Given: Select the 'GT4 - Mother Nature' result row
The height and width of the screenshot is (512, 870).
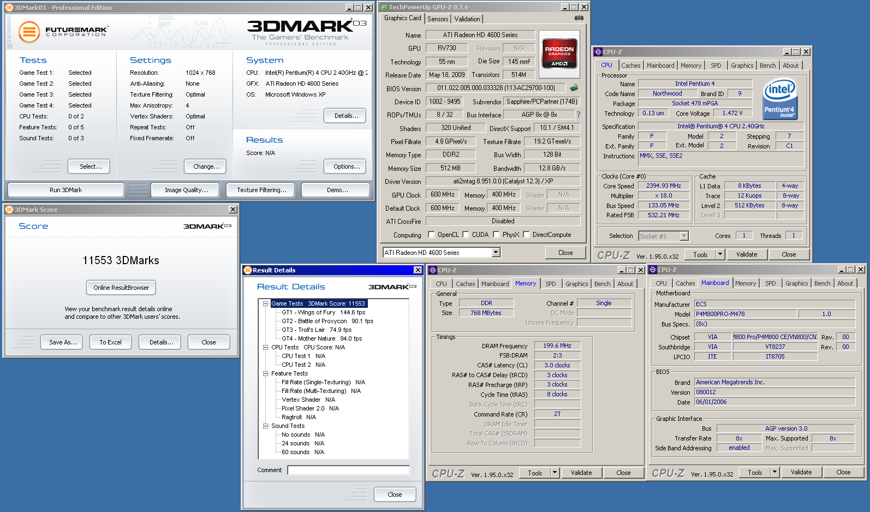Looking at the screenshot, I should point(322,339).
